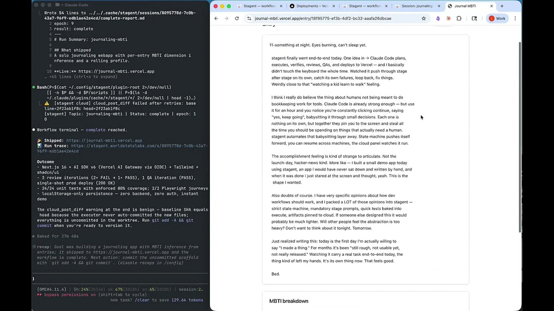Click the /clear command hint in terminal
This screenshot has height=311, width=554.
(x=142, y=300)
